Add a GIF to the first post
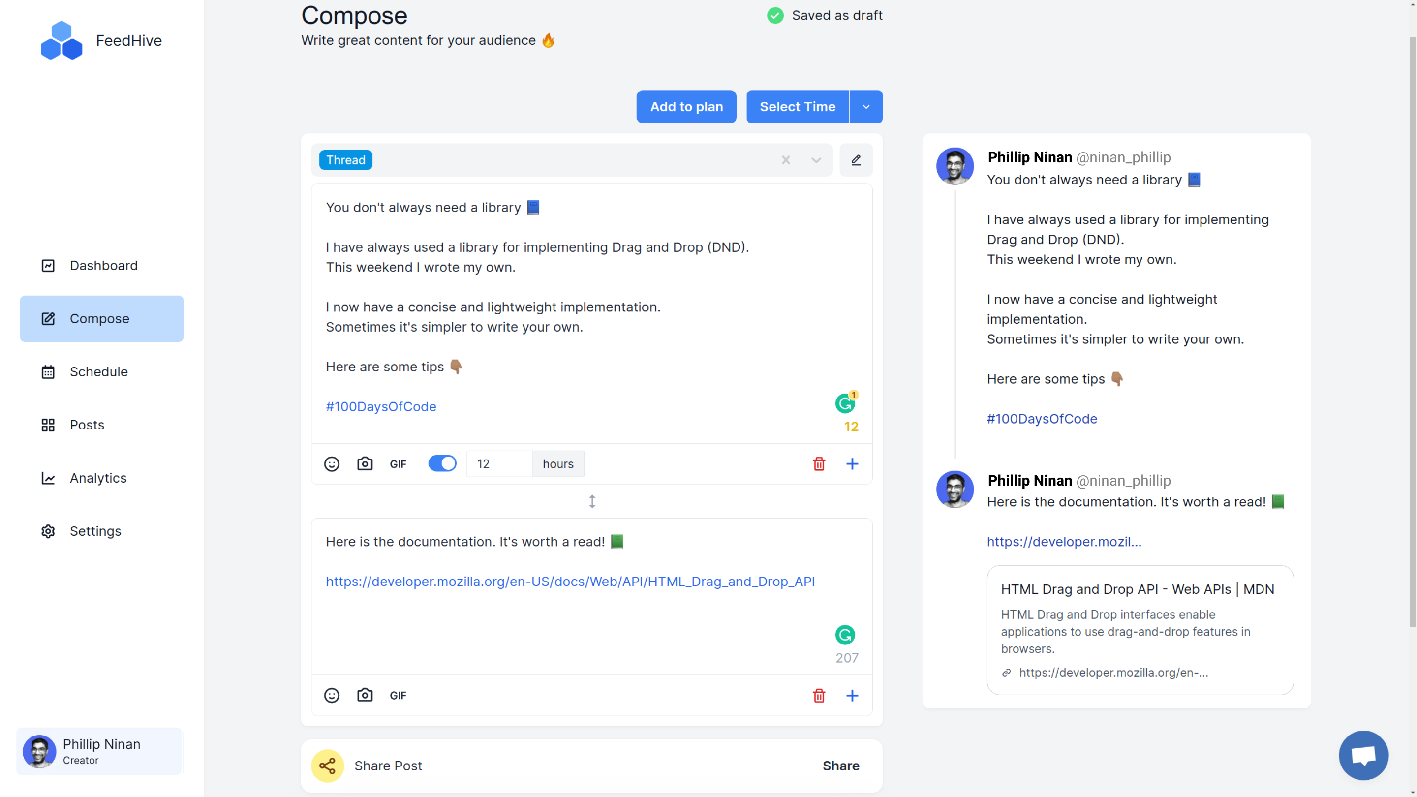The height and width of the screenshot is (797, 1417). [x=398, y=464]
